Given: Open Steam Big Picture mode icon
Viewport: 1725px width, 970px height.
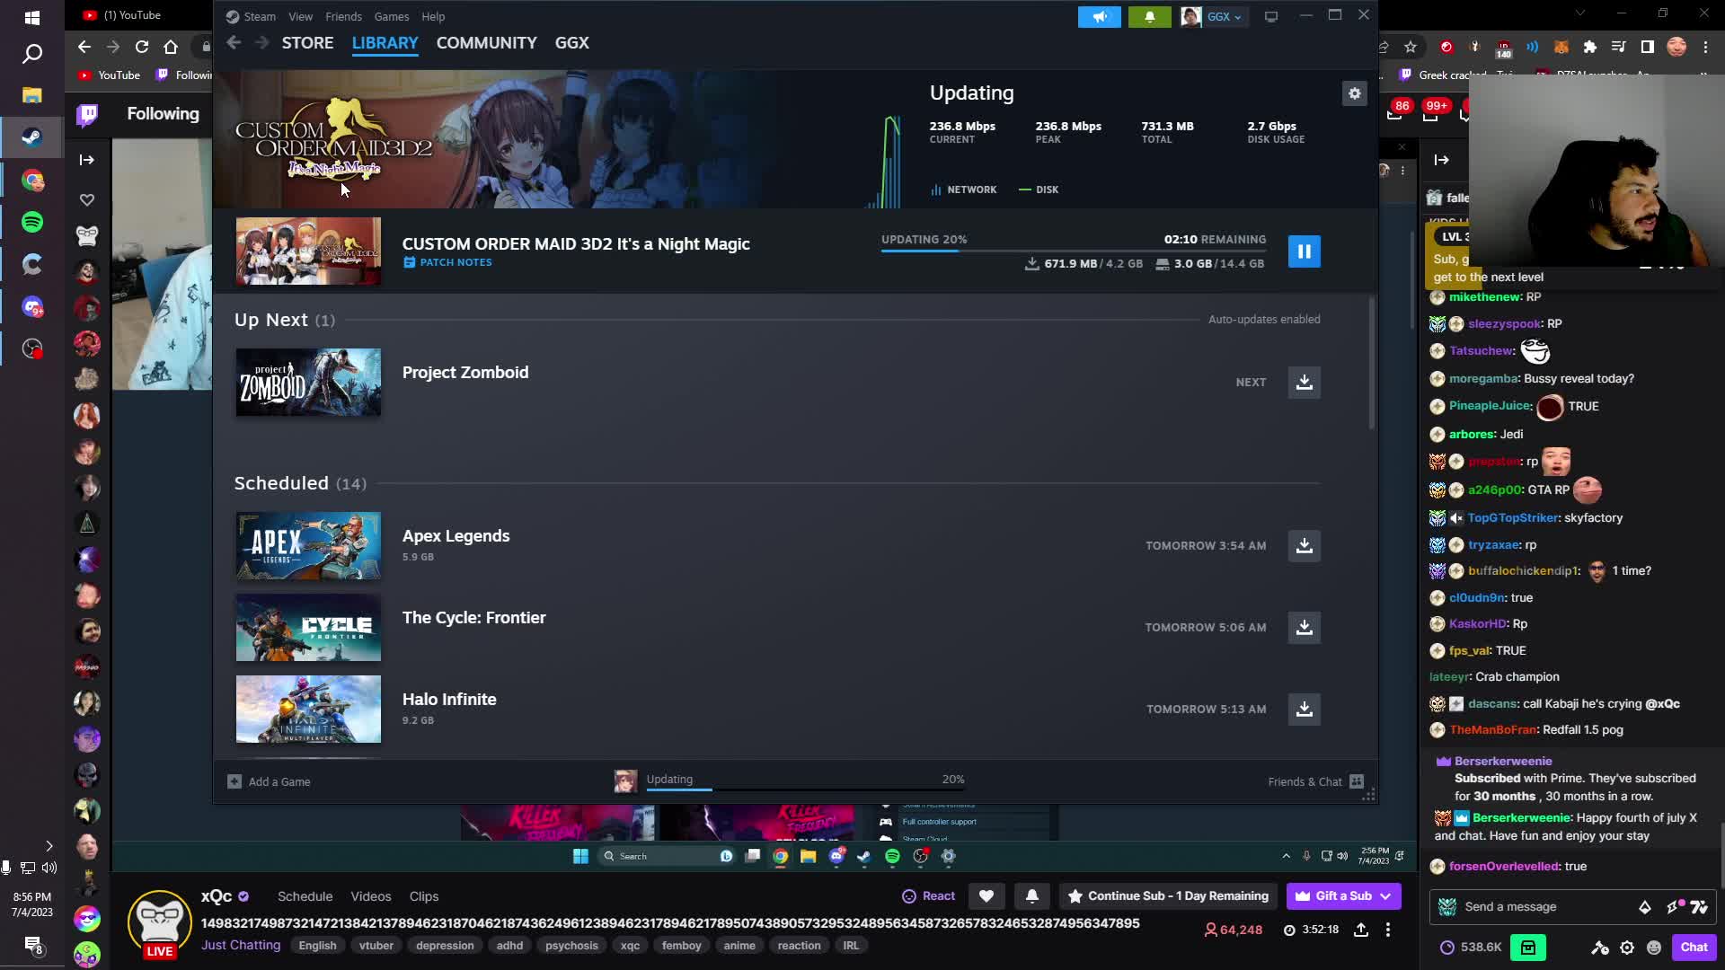Looking at the screenshot, I should 1270,16.
